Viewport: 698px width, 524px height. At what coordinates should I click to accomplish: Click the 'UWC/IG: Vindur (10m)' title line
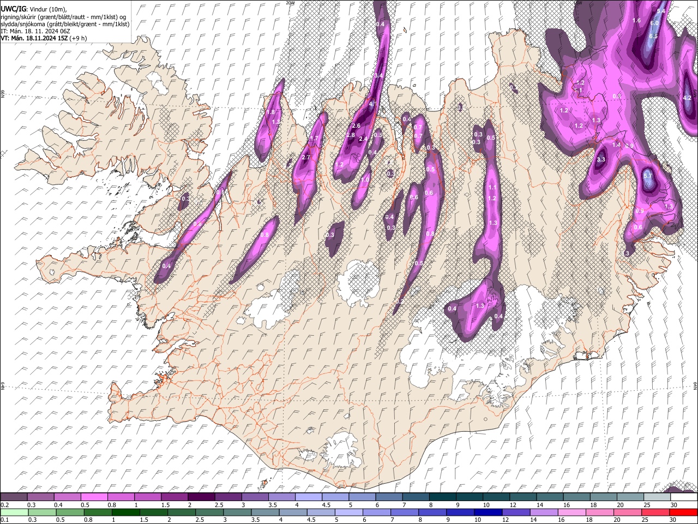pyautogui.click(x=33, y=9)
